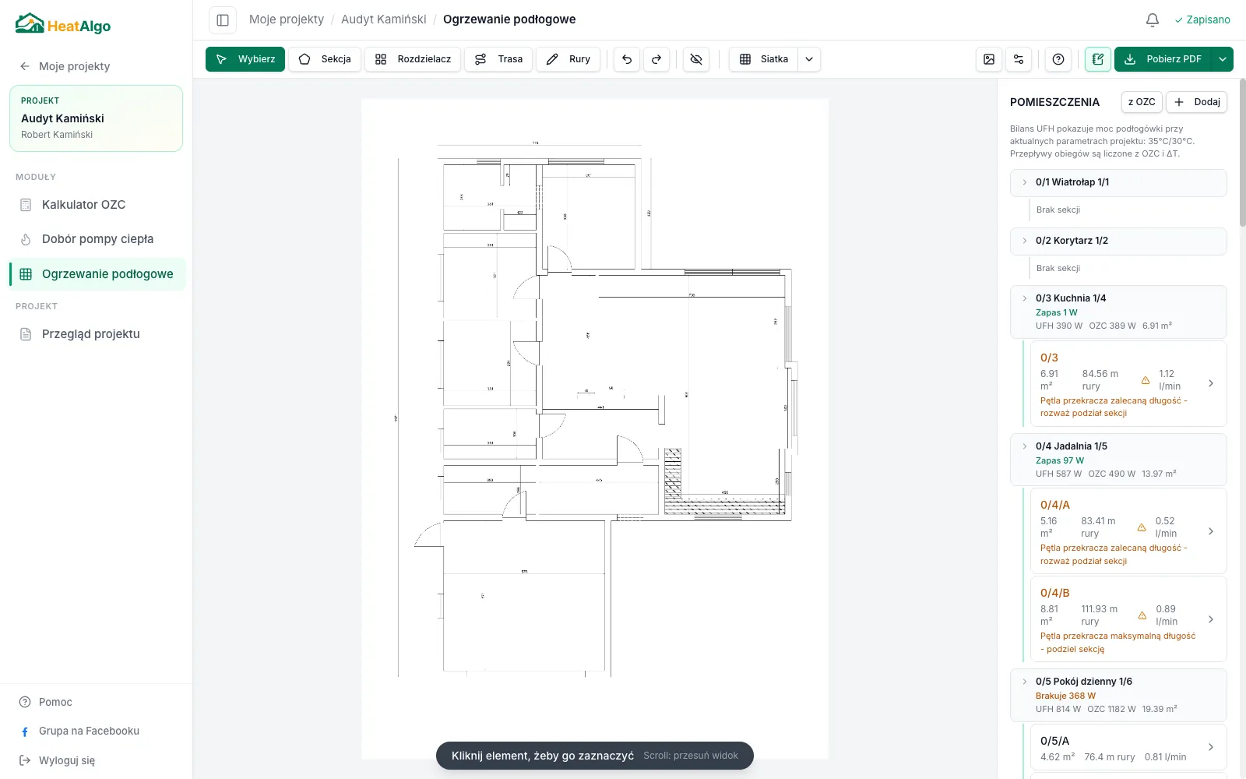Click the right panel vertical scrollbar
Viewport: 1246px width, 779px height.
[x=1242, y=152]
